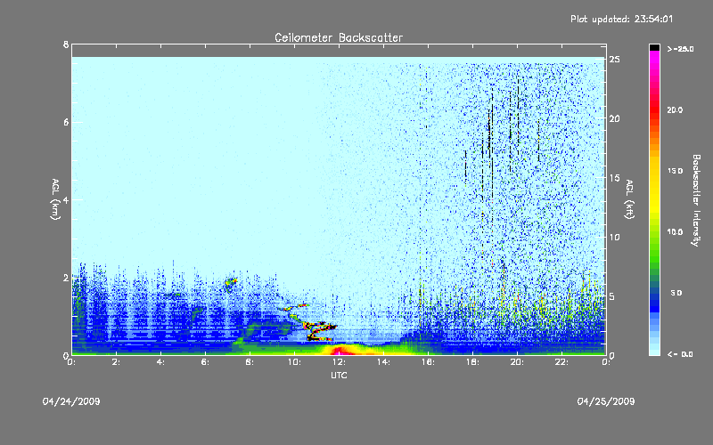The image size is (713, 445).
Task: Click the 6 tick on the km axis
Action: 66,122
